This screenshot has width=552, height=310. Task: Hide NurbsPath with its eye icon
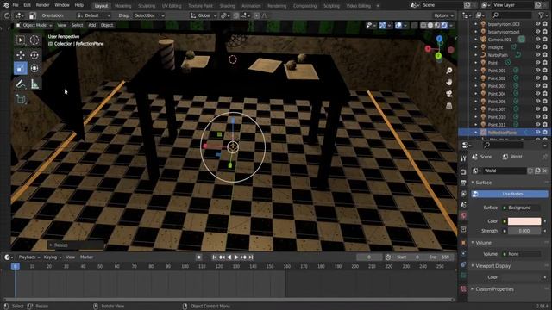click(x=537, y=55)
